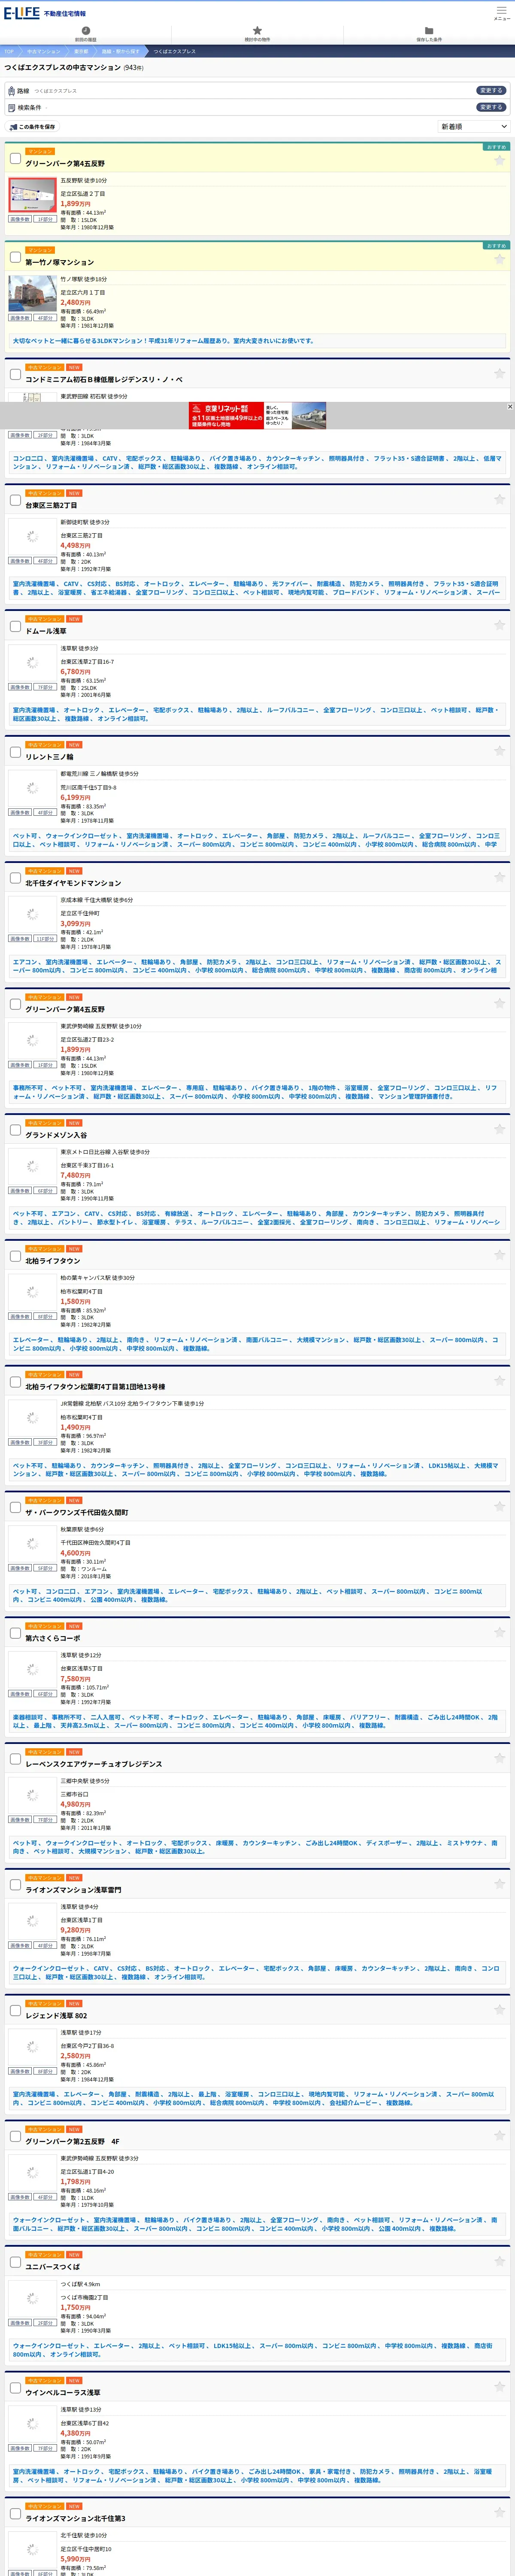This screenshot has width=515, height=2576.
Task: Open the E-LIFE logo home link
Action: coord(21,12)
